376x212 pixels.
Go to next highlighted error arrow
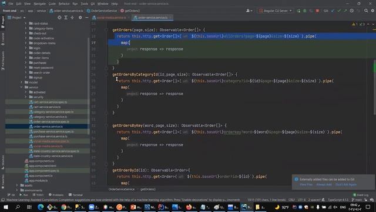click(x=373, y=24)
